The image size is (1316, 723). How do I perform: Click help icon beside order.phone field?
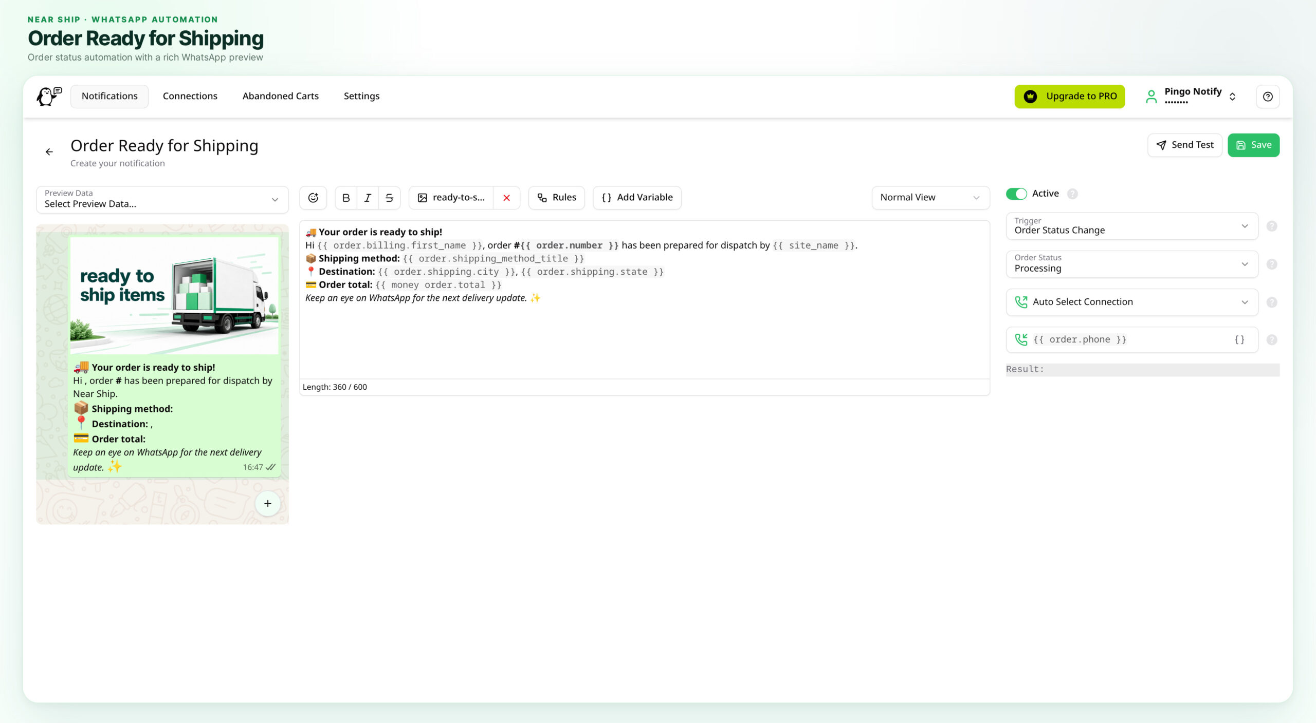click(1272, 340)
